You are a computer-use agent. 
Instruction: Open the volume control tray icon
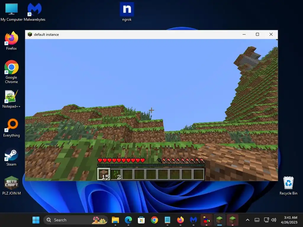coord(274,220)
